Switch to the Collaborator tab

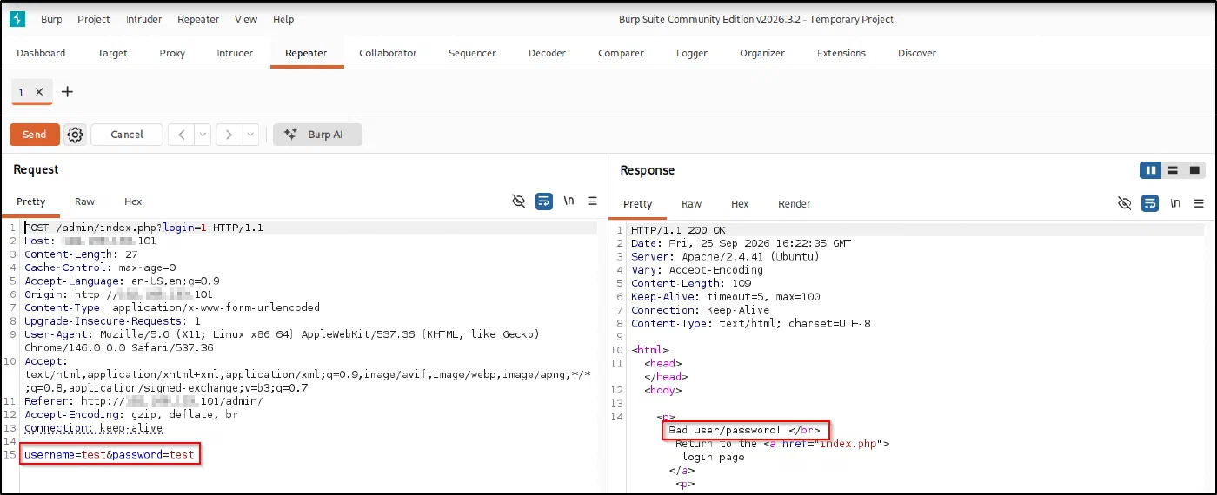click(x=388, y=53)
